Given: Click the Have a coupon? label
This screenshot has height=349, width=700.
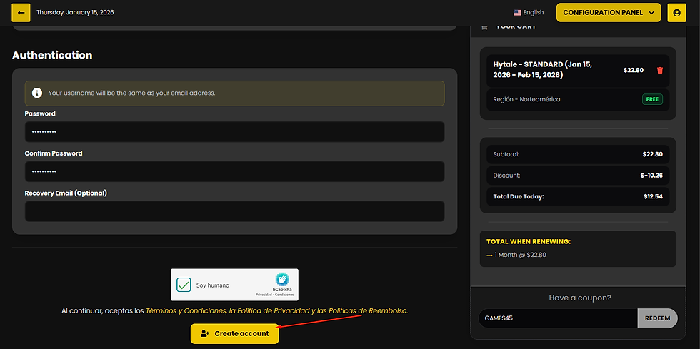Looking at the screenshot, I should [x=580, y=298].
